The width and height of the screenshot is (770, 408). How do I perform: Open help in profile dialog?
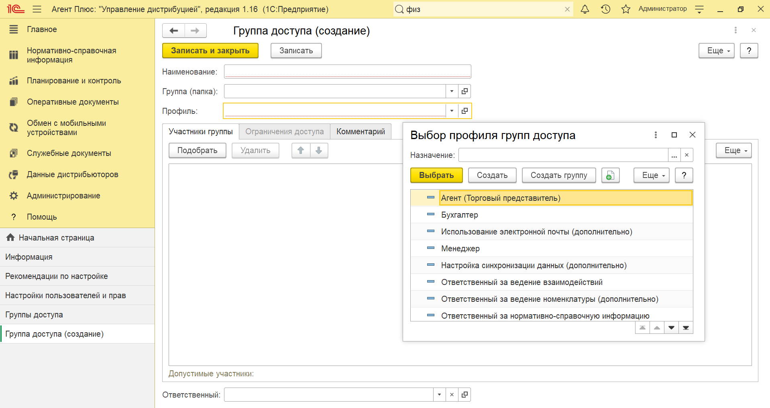click(684, 175)
